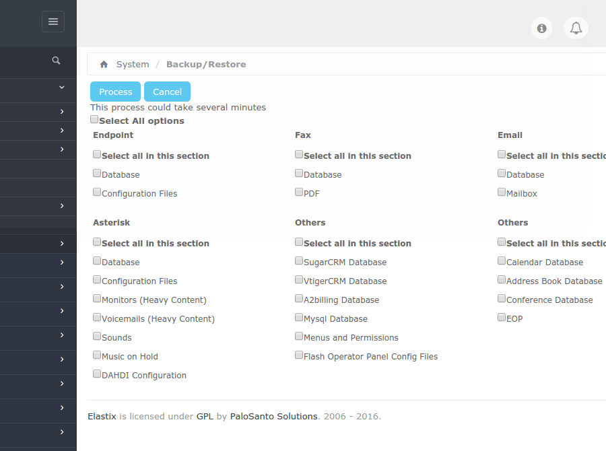The width and height of the screenshot is (606, 451).
Task: Click the Cancel button
Action: point(167,92)
